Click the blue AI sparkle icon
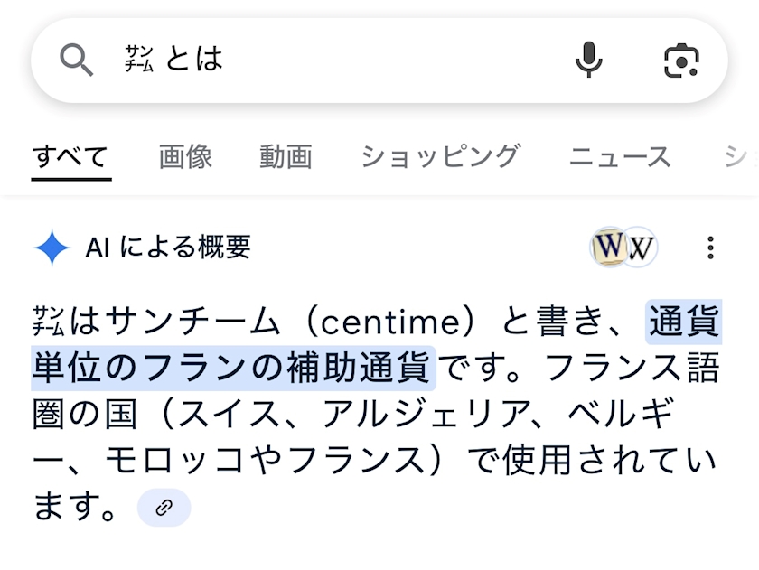 (x=52, y=248)
